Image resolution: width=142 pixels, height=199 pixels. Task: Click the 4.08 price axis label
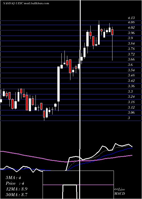tap(131, 22)
